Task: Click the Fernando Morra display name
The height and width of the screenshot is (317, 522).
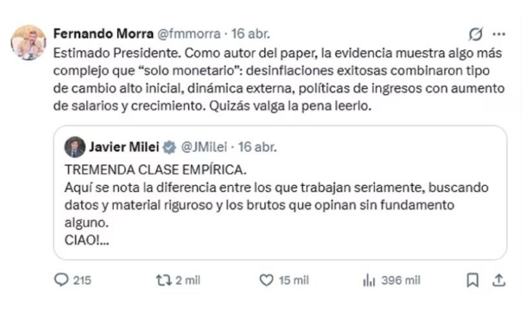Action: tap(102, 33)
